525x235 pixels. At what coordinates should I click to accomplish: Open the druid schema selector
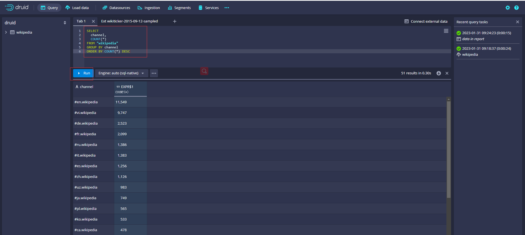[x=36, y=23]
